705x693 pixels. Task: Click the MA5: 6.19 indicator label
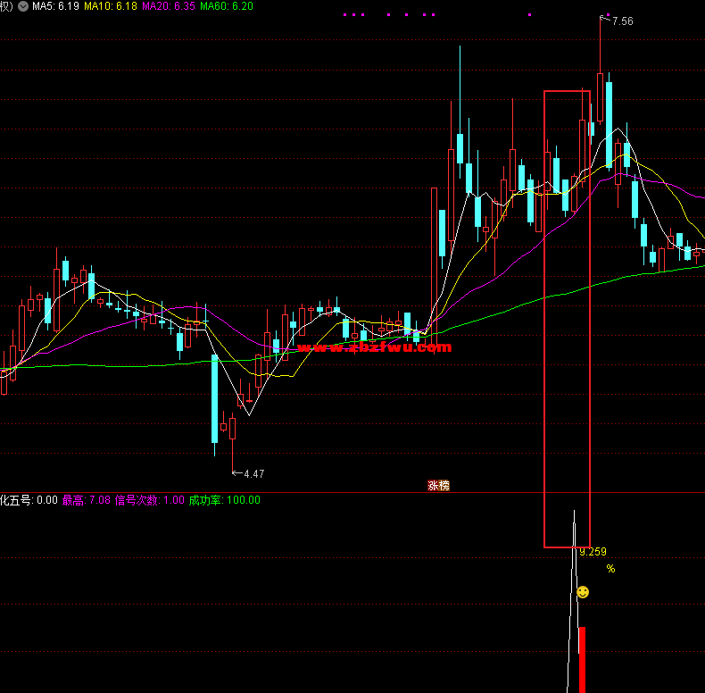[55, 6]
